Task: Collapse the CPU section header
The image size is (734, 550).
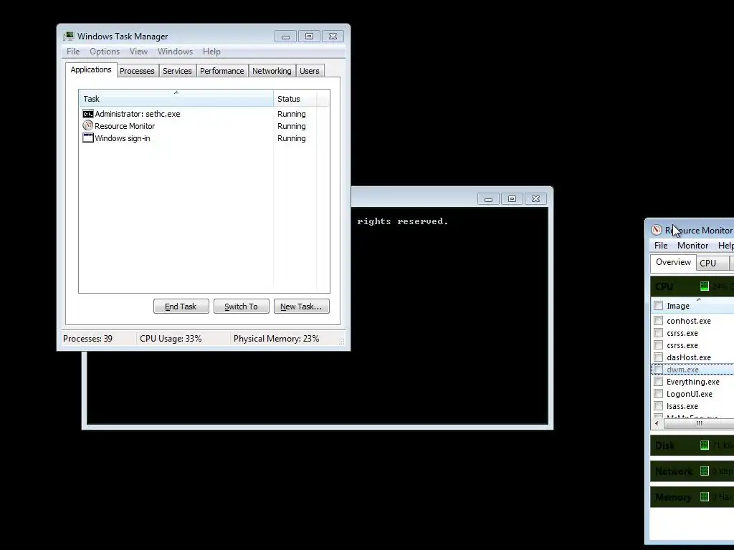Action: coord(692,286)
